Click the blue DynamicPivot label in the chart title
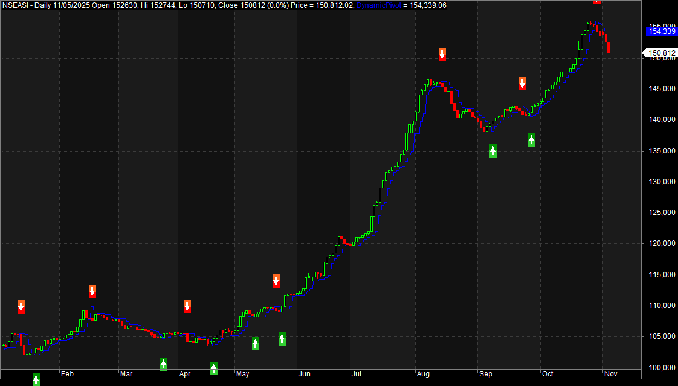 pyautogui.click(x=378, y=5)
